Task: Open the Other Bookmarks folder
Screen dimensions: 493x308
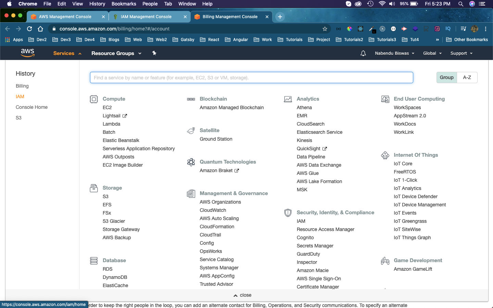Action: coord(467,40)
